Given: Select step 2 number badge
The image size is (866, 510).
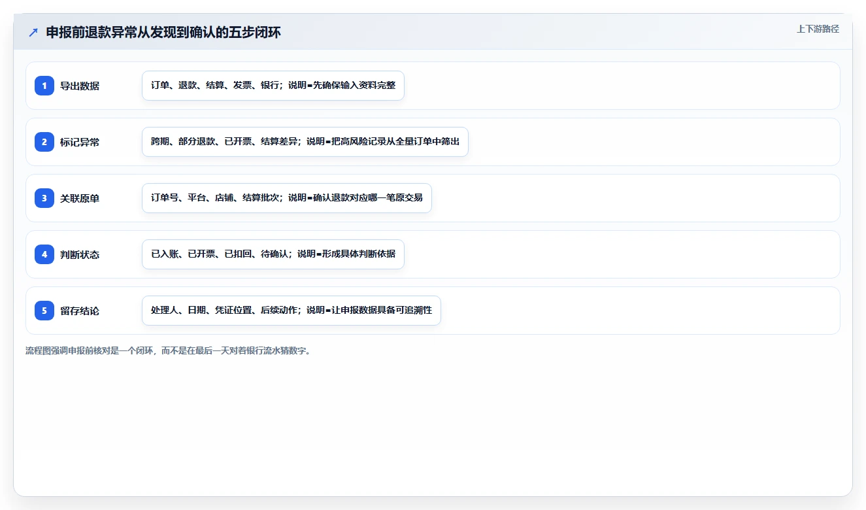Looking at the screenshot, I should [x=44, y=142].
